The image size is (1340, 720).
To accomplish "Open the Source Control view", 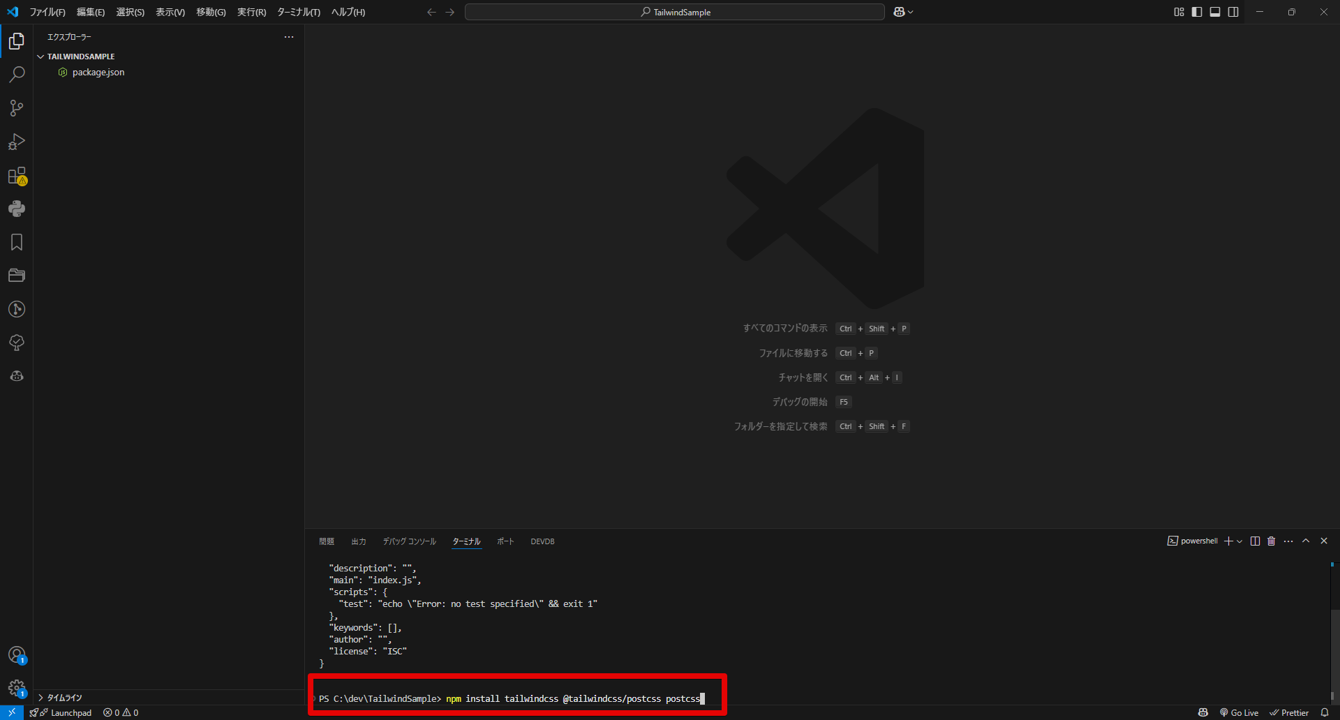I will pyautogui.click(x=17, y=108).
